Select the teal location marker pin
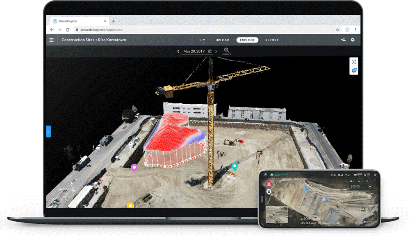Screen dimensions: 410x236 (x=235, y=166)
